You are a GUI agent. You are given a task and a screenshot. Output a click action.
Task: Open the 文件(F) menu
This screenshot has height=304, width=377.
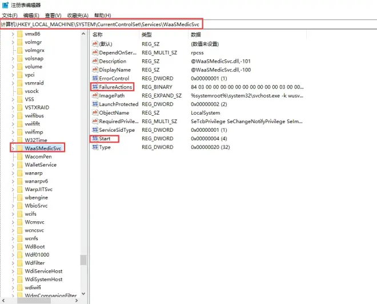[x=10, y=15]
